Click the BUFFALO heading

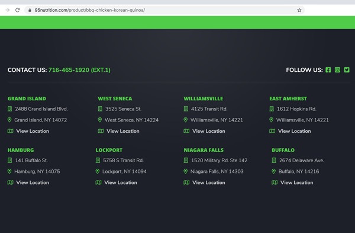coord(283,150)
